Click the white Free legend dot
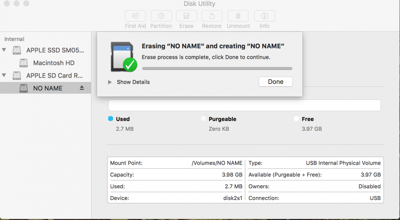This screenshot has height=220, width=400. (296, 118)
